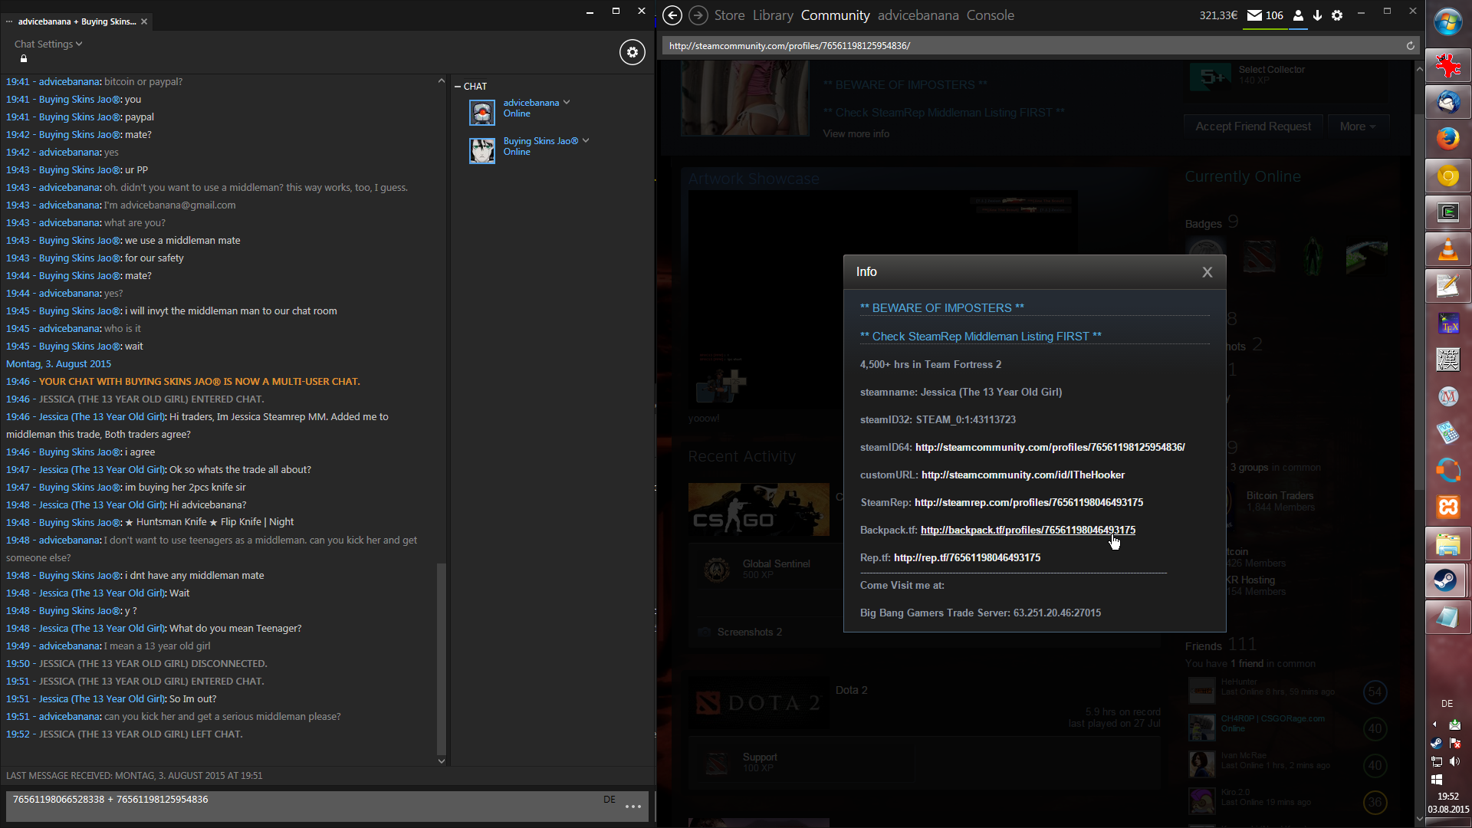Viewport: 1472px width, 828px height.
Task: Close the Info dialog
Action: point(1207,272)
